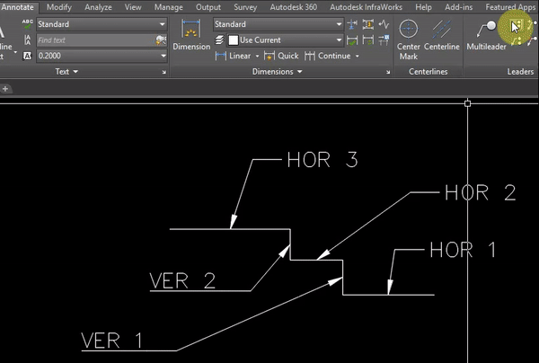Click the Leaders panel title
The width and height of the screenshot is (539, 363).
coord(520,72)
